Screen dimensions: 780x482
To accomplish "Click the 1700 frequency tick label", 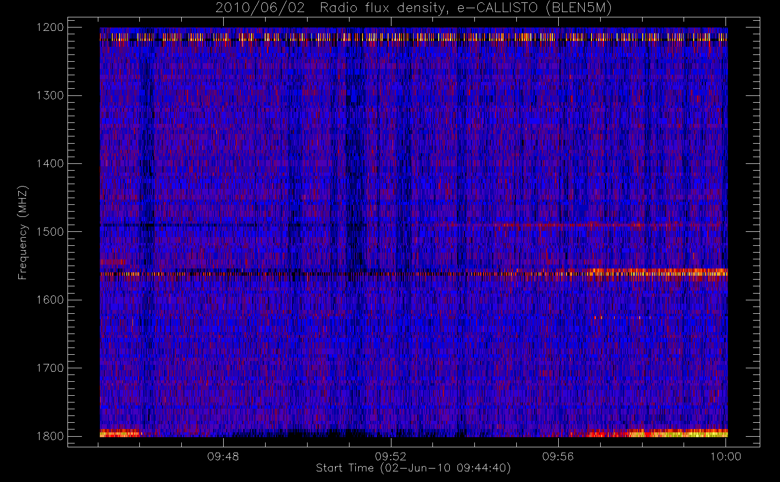I will click(50, 368).
